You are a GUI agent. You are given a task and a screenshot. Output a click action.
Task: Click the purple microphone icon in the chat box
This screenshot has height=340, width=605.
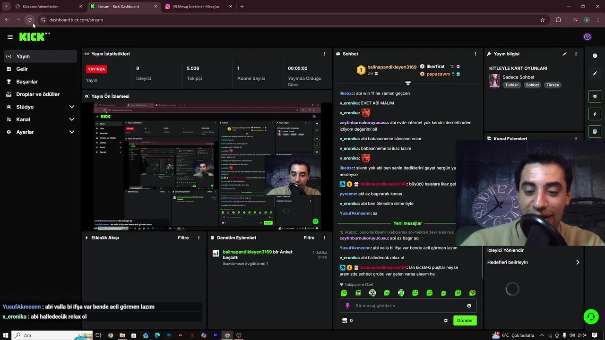point(347,306)
